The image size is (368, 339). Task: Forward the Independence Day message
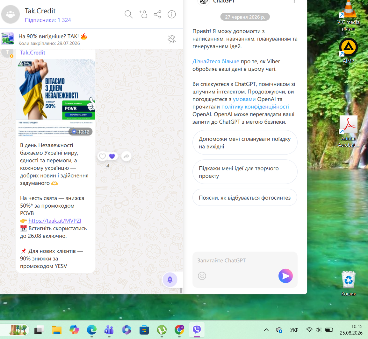[x=126, y=156]
